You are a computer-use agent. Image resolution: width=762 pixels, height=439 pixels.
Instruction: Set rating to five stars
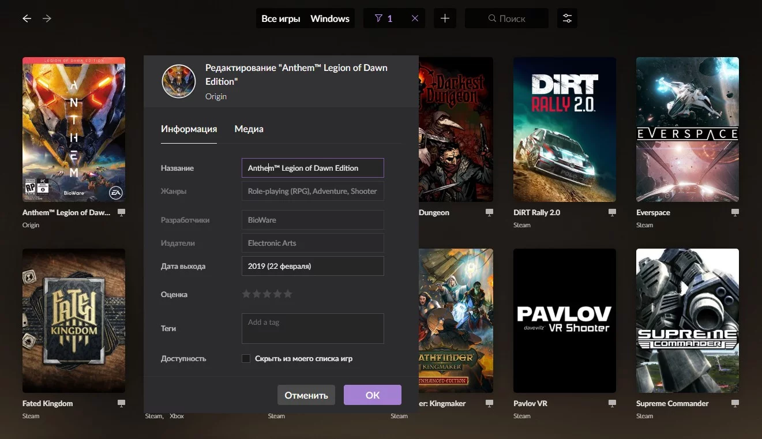pyautogui.click(x=288, y=294)
